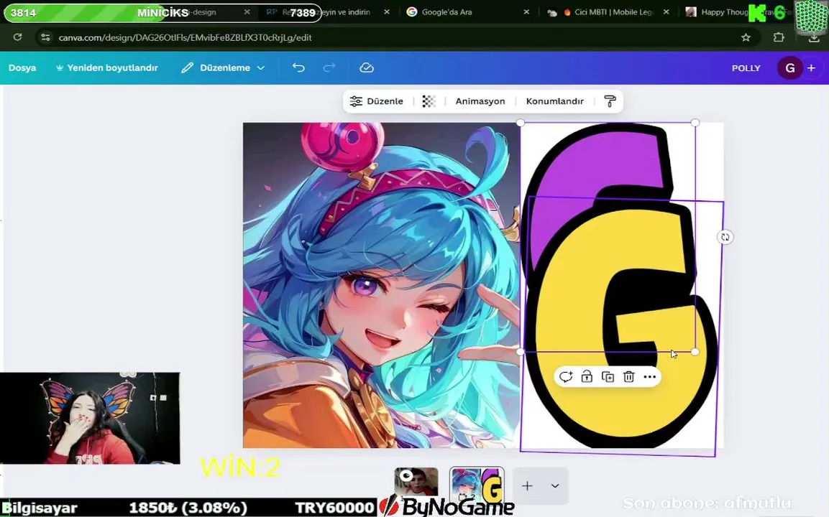Open Yeniden boyutlandır resize option
The width and height of the screenshot is (829, 517).
107,67
